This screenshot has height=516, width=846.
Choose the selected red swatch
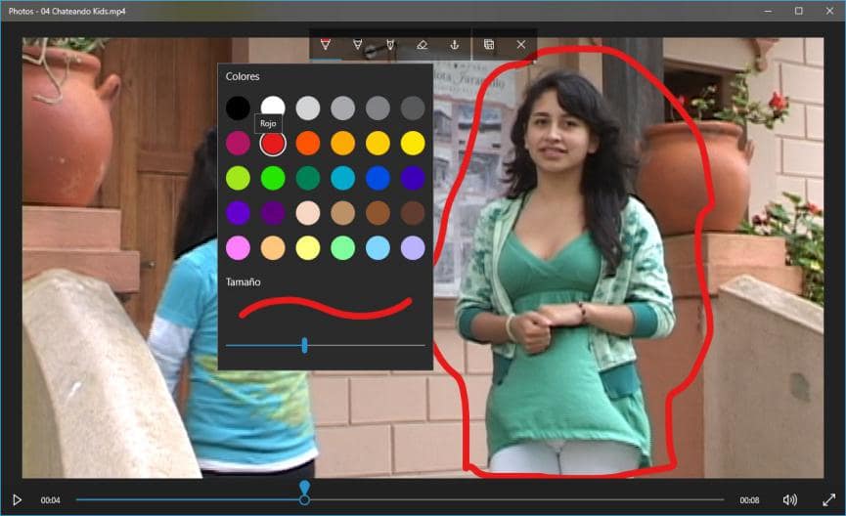[x=273, y=143]
